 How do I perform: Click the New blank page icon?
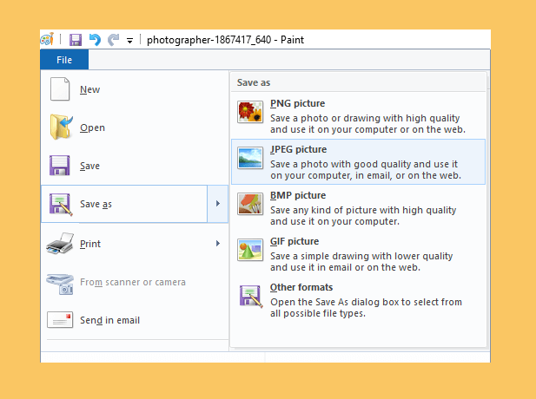point(60,89)
